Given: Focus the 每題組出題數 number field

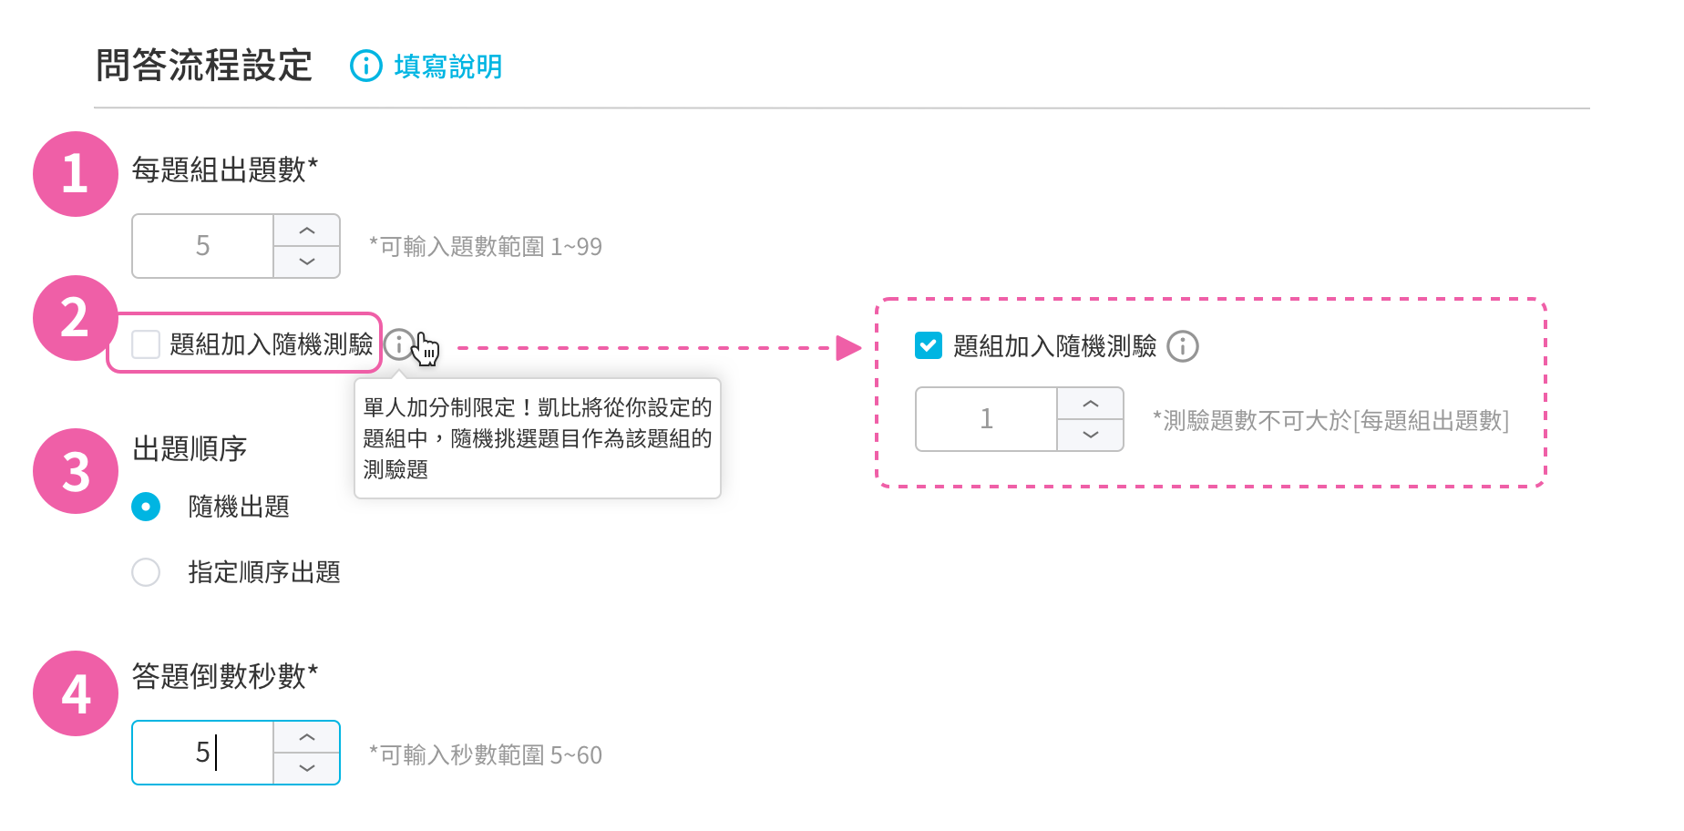Looking at the screenshot, I should (203, 246).
